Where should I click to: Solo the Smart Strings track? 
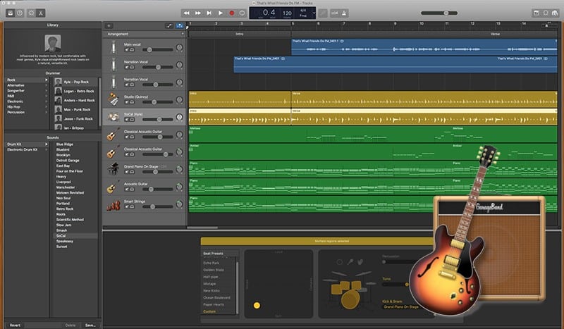click(132, 206)
